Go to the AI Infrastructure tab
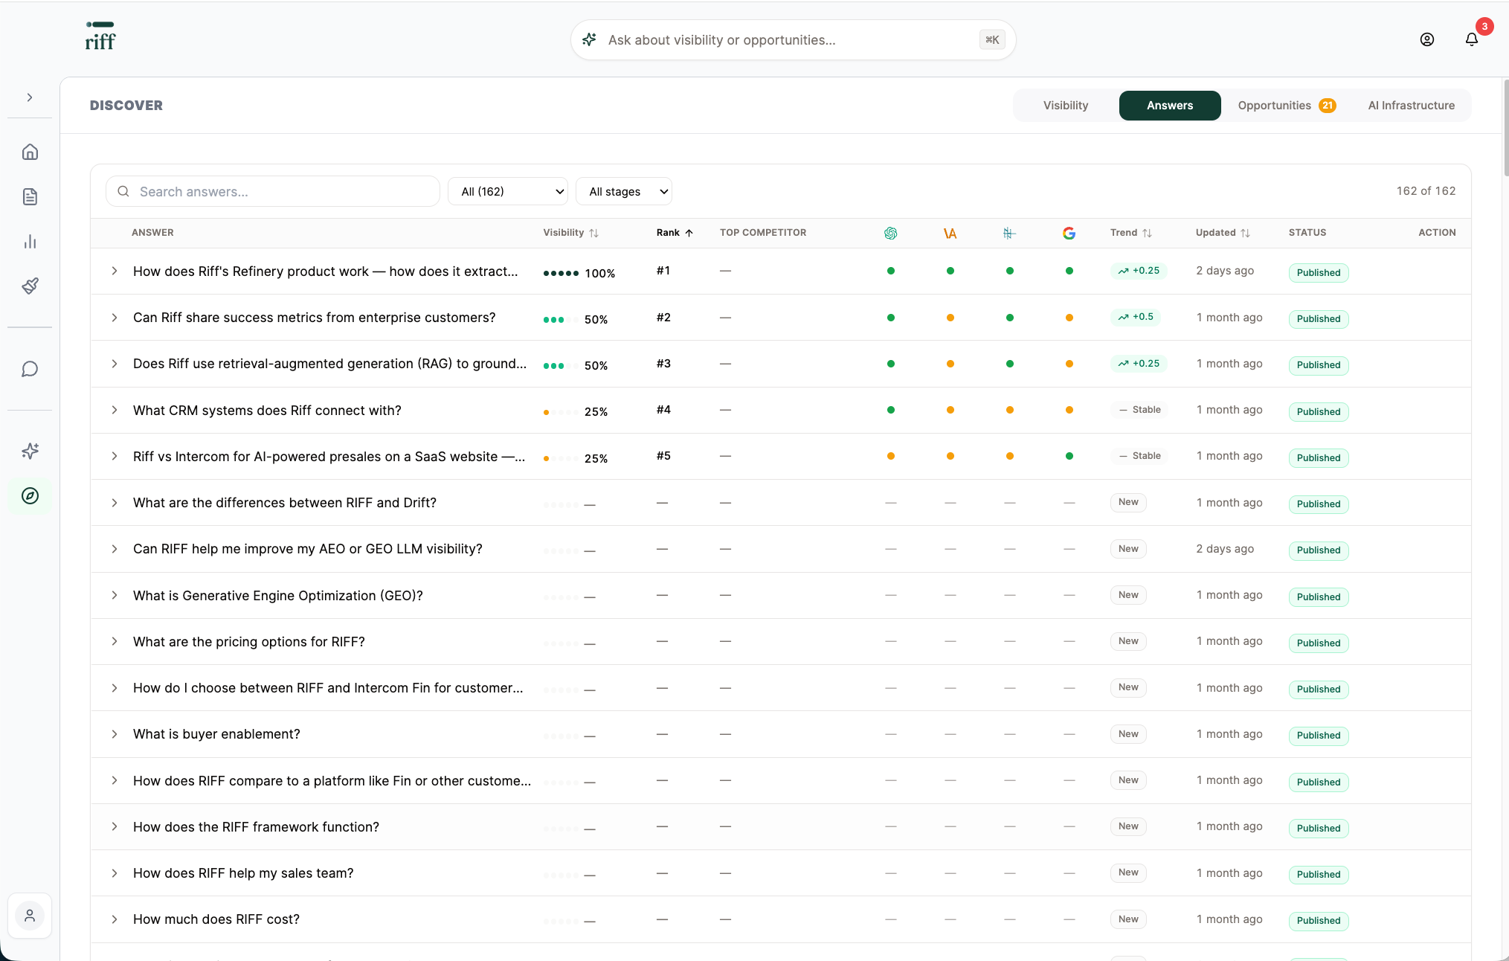The height and width of the screenshot is (961, 1509). (x=1411, y=105)
